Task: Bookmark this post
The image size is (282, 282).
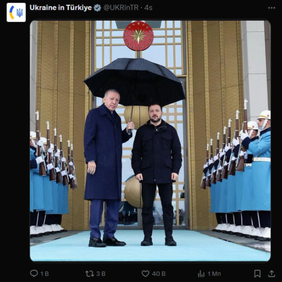Action: [x=257, y=274]
